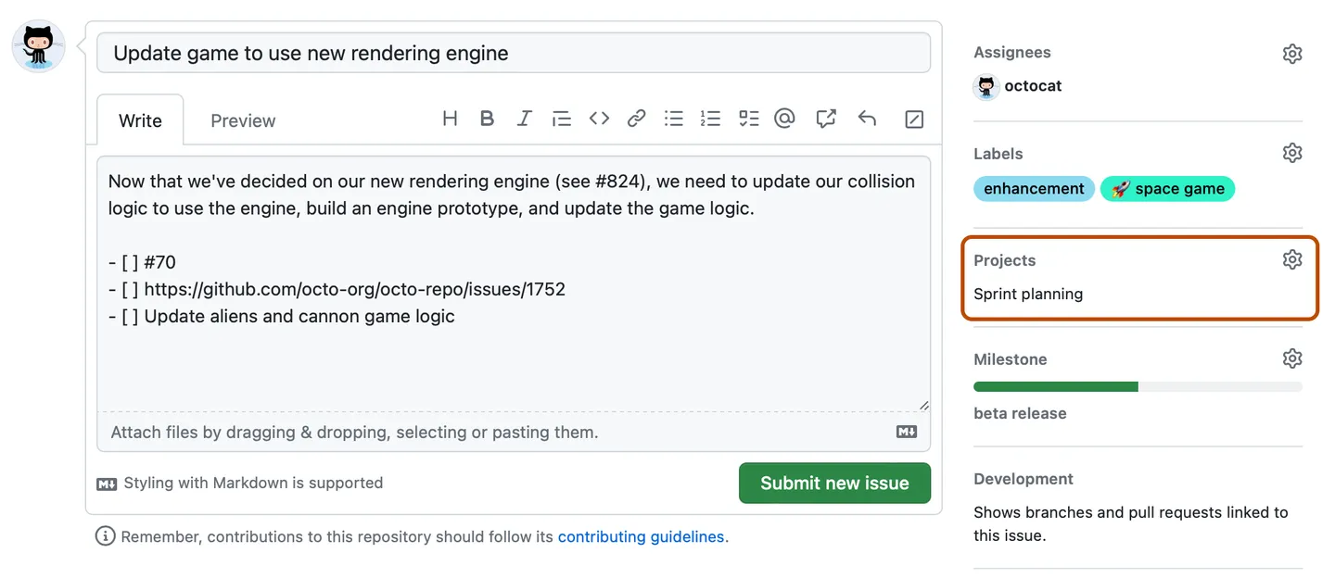The height and width of the screenshot is (578, 1335).
Task: Insert a quote block
Action: point(562,119)
